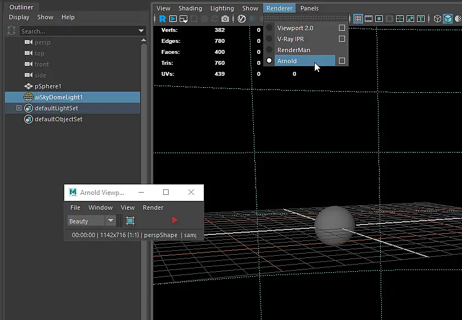Toggle the film gate icon
The height and width of the screenshot is (320, 462).
[x=369, y=19]
